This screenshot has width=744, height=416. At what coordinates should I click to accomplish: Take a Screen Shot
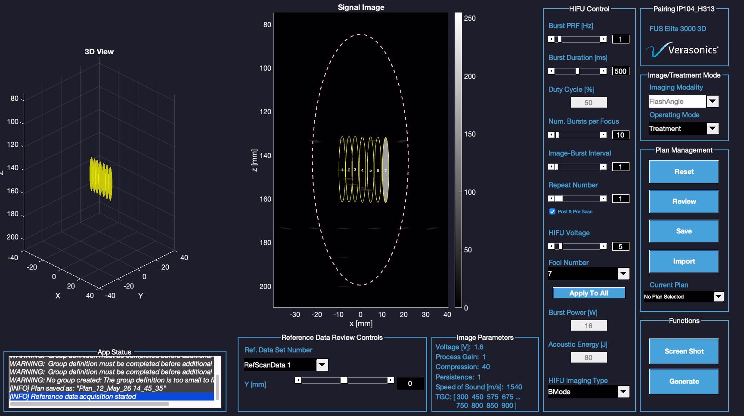coord(684,351)
